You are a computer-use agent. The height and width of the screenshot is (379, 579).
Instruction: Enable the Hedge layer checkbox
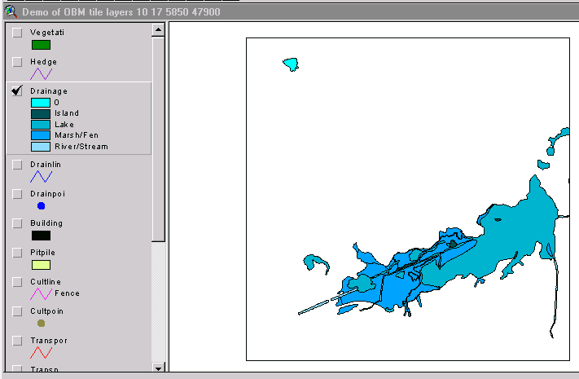tap(17, 62)
